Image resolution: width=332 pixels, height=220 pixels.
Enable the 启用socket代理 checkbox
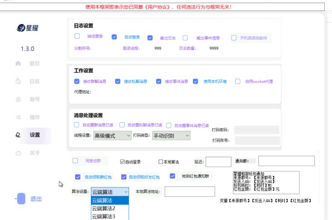tap(237, 81)
